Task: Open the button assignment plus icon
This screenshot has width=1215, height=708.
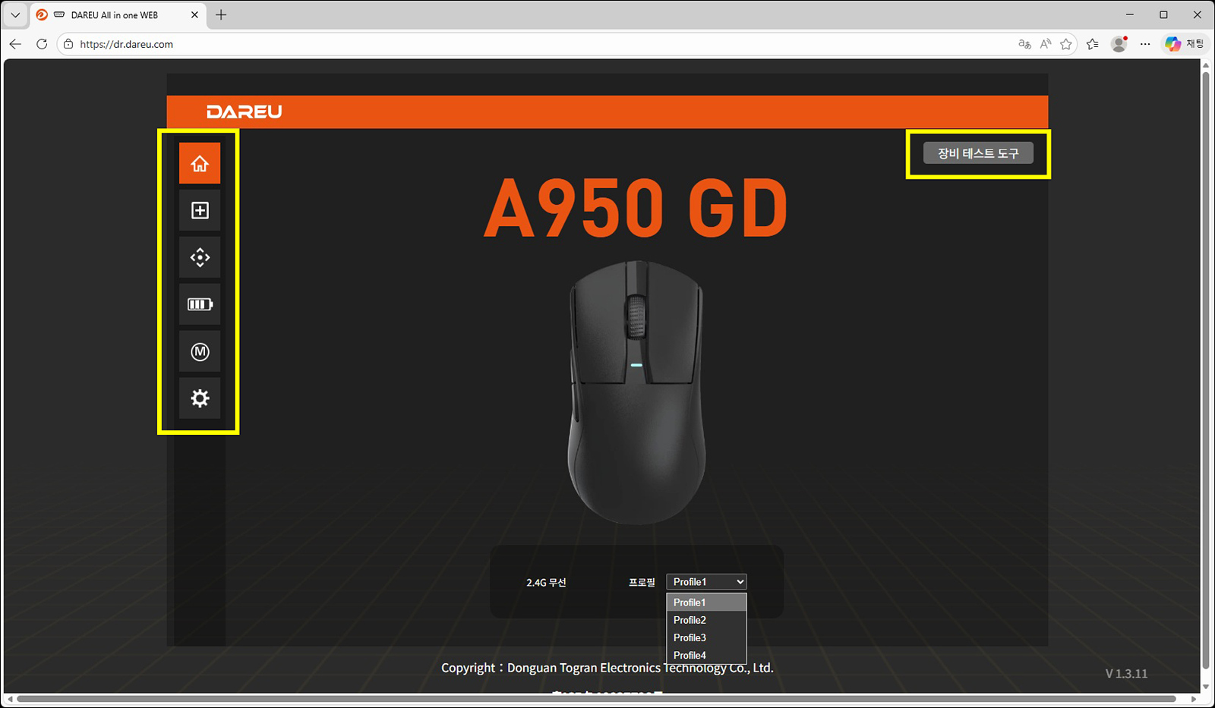Action: [200, 210]
